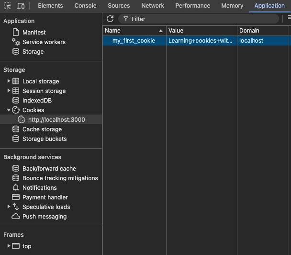Expand the Speculative loads item
The image size is (291, 255).
pyautogui.click(x=9, y=207)
